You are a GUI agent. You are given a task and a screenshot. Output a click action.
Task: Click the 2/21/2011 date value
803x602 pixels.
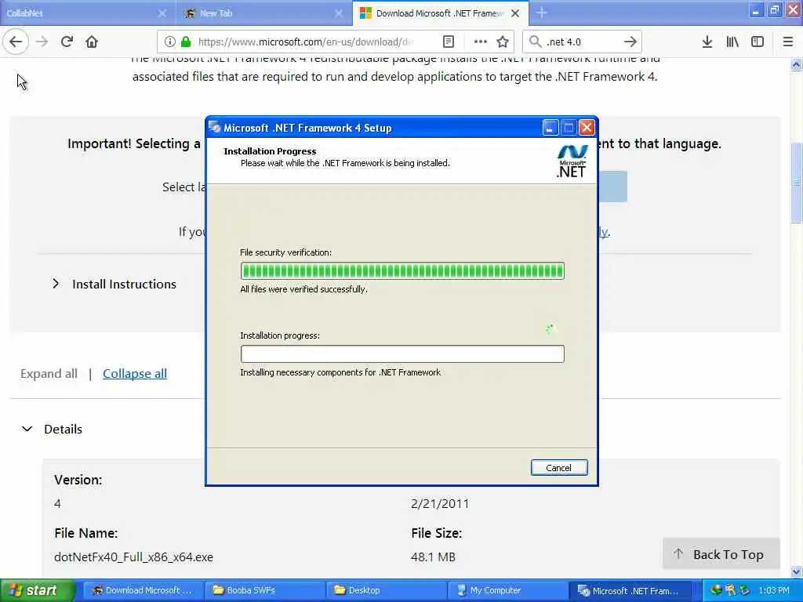(440, 504)
